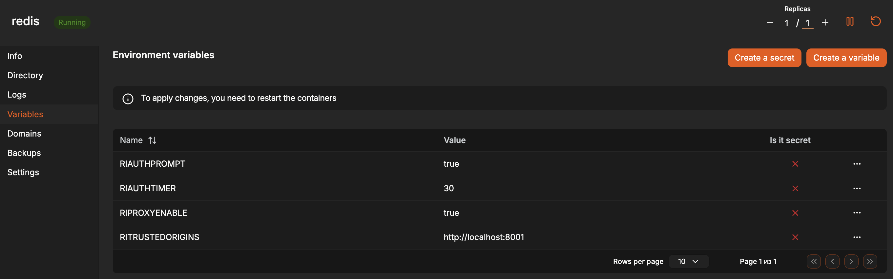Image resolution: width=893 pixels, height=279 pixels.
Task: Click the Environment variables heading
Action: 163,55
